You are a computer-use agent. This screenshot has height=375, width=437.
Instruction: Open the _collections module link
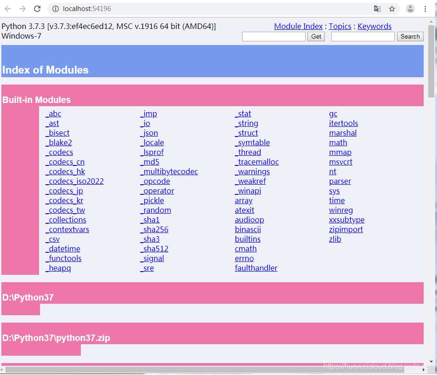[66, 220]
